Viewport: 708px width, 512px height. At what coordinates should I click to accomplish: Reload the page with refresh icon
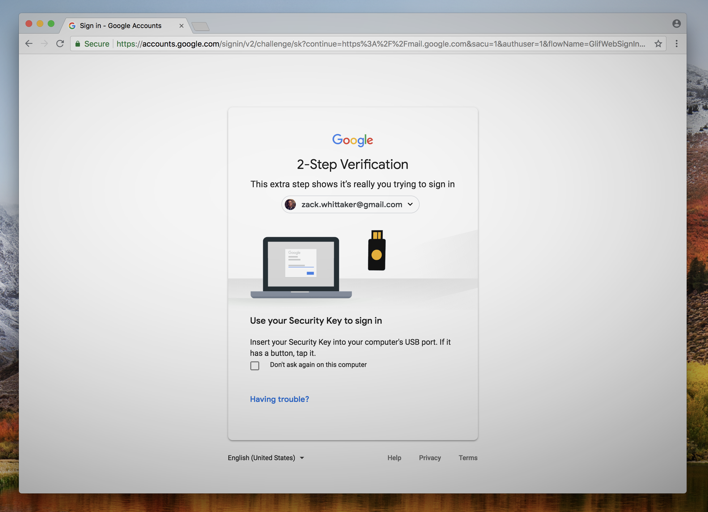tap(60, 44)
